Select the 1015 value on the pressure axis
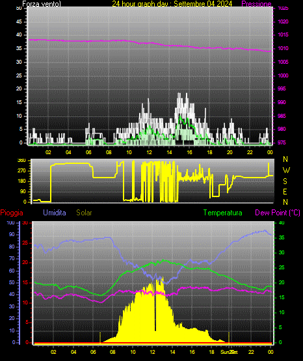 [x=283, y=34]
